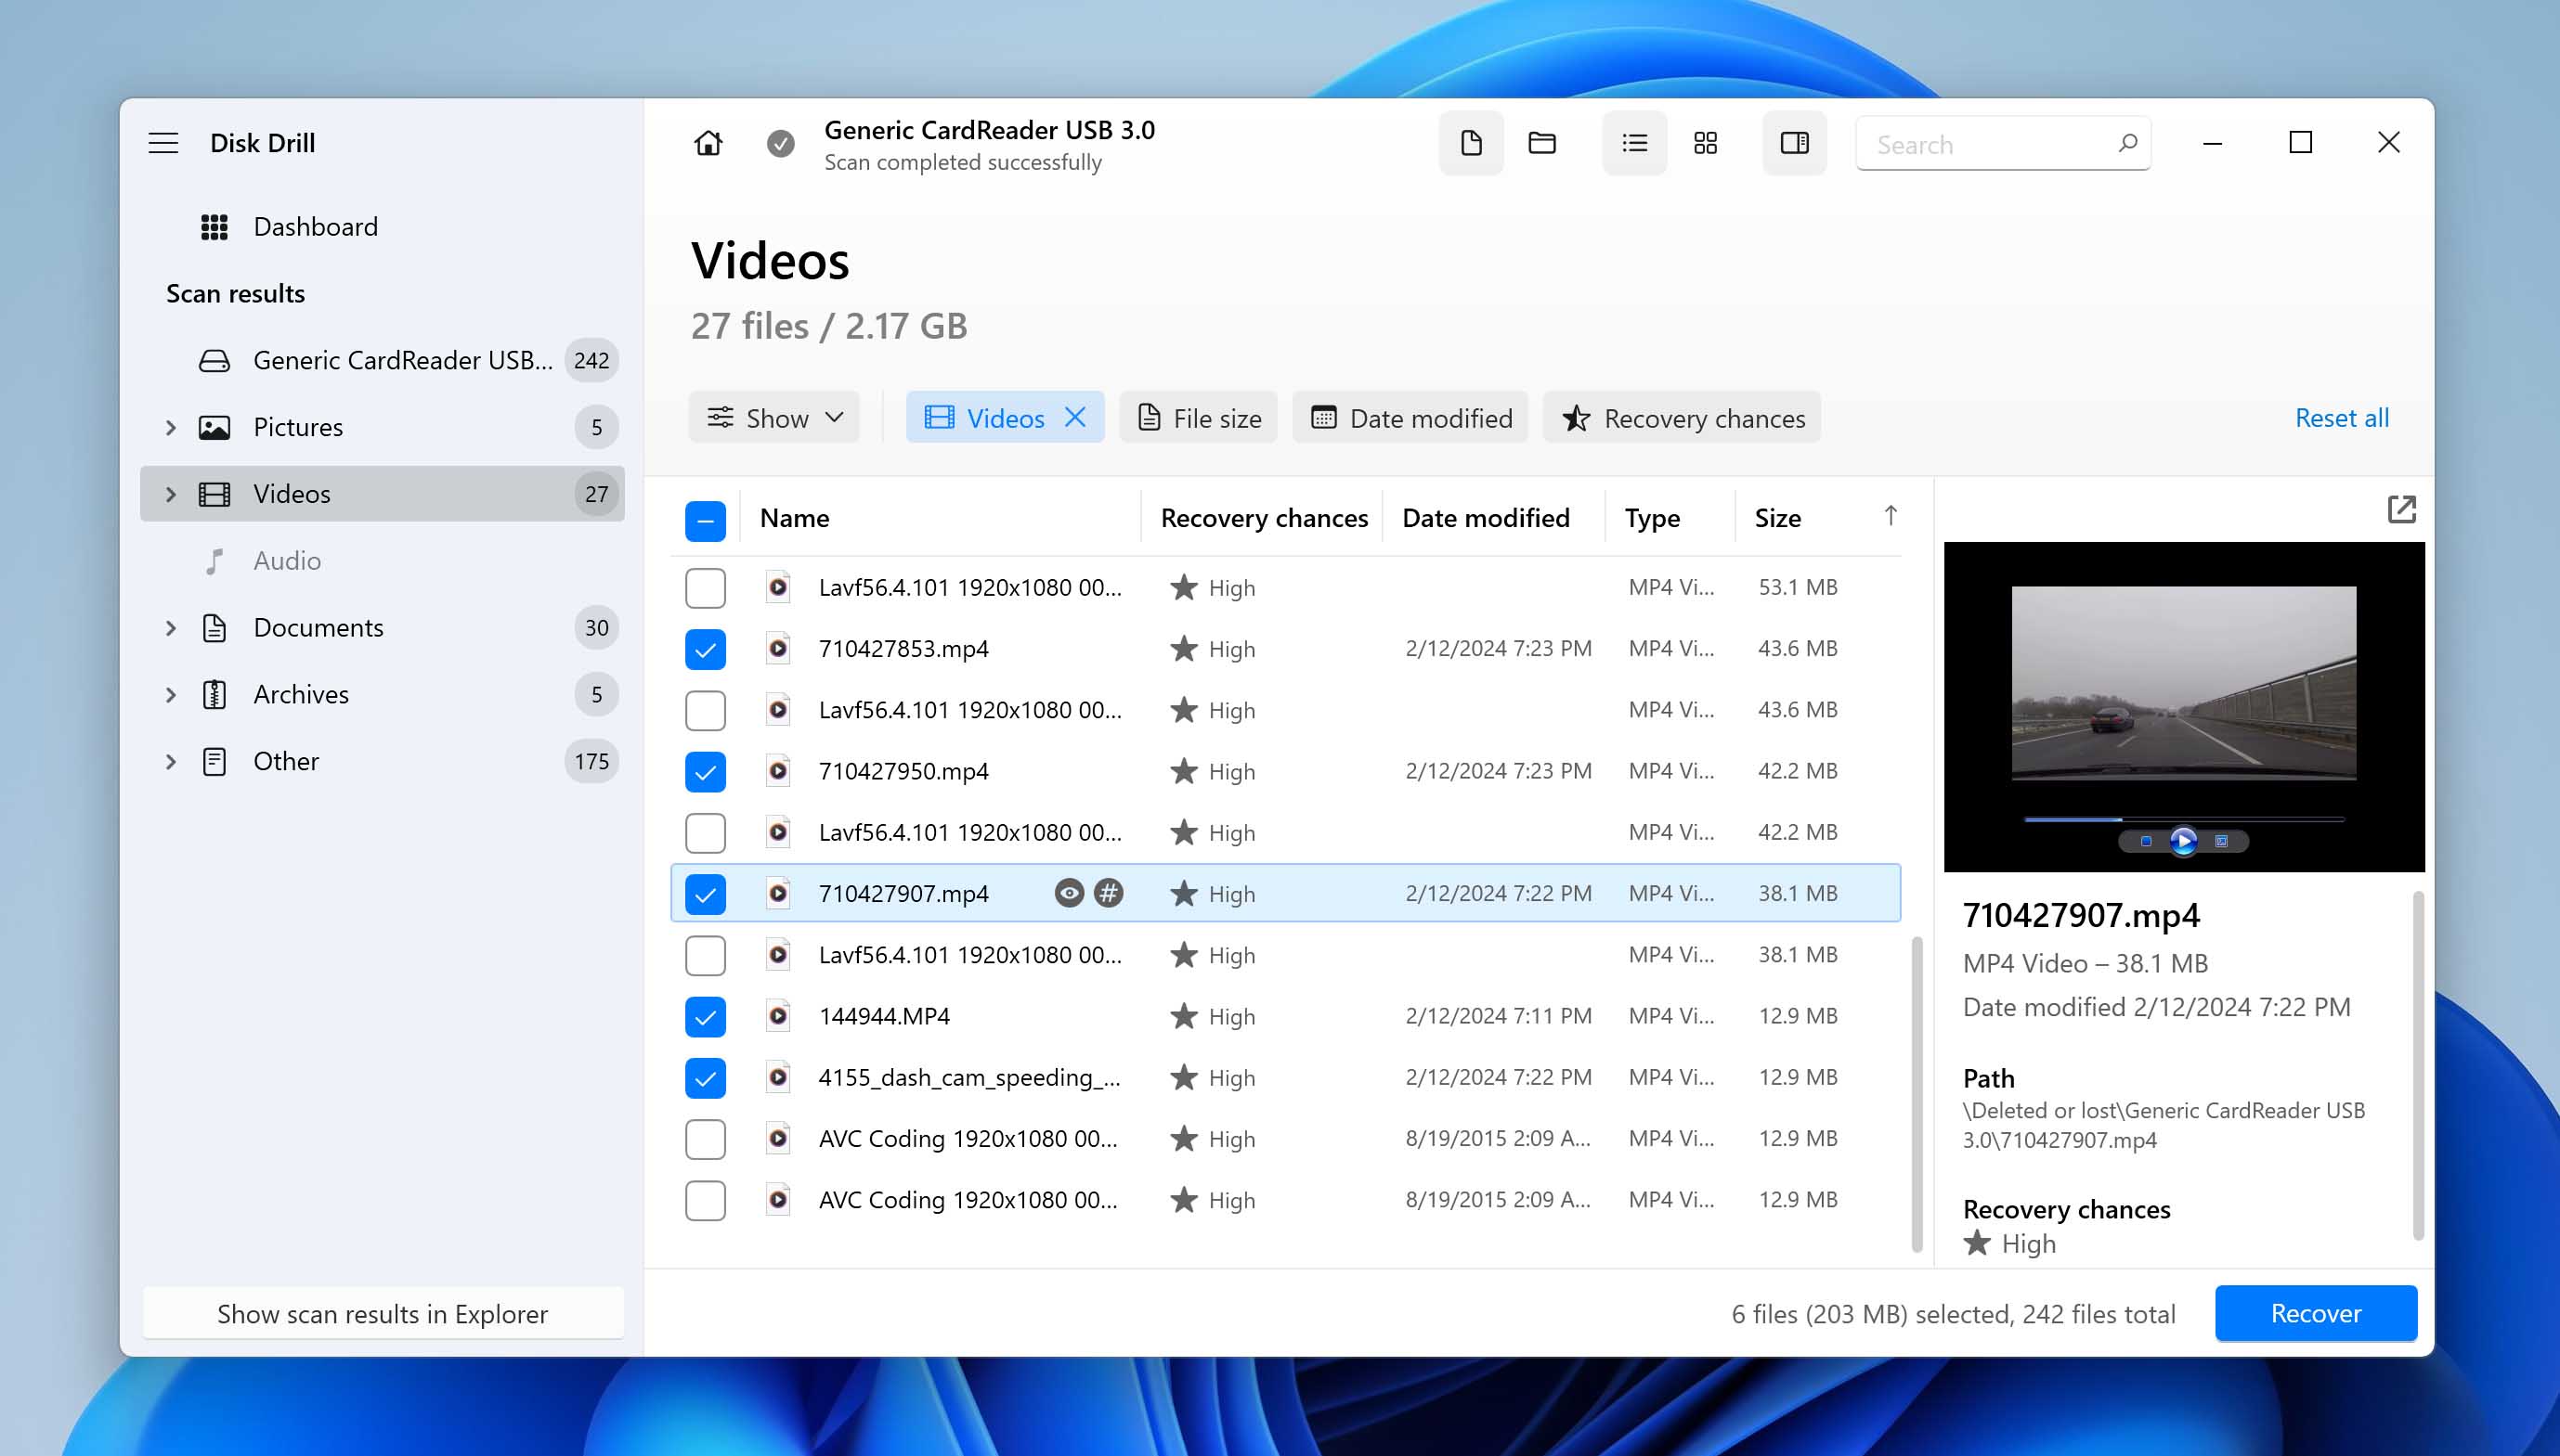Expand the Pictures category
Viewport: 2560px width, 1456px height.
(x=171, y=427)
